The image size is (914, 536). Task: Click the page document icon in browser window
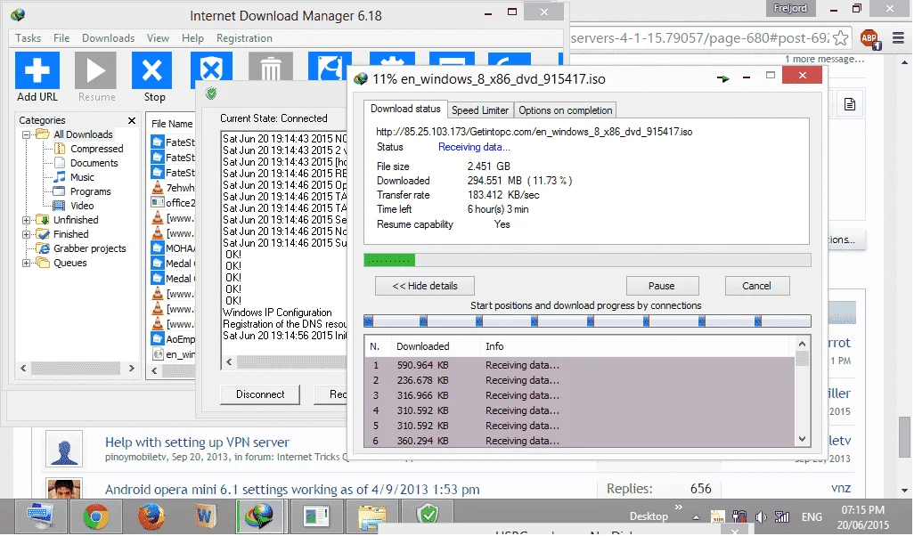click(x=850, y=104)
